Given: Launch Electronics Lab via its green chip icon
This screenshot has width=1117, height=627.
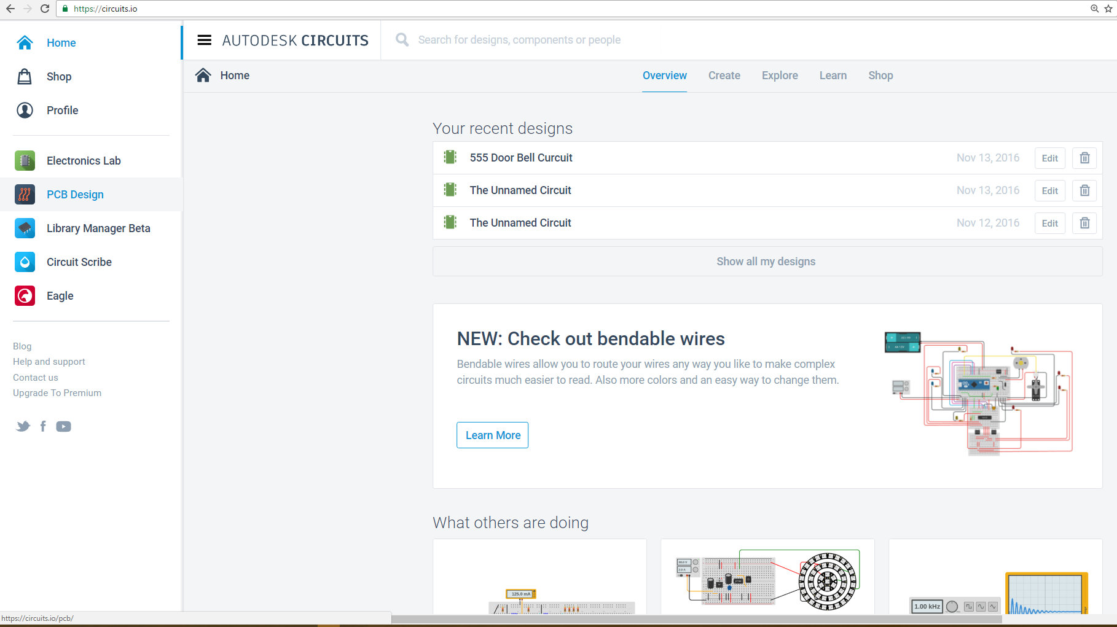Looking at the screenshot, I should [25, 160].
